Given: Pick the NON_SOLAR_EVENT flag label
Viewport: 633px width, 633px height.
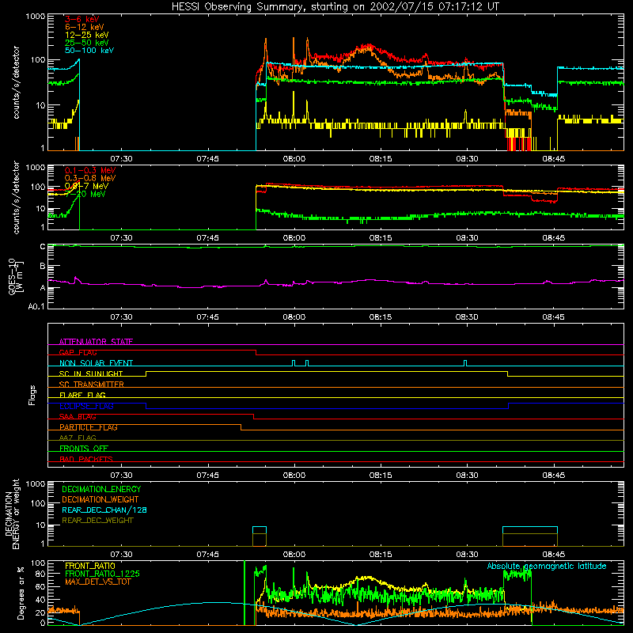Looking at the screenshot, I should (x=96, y=363).
